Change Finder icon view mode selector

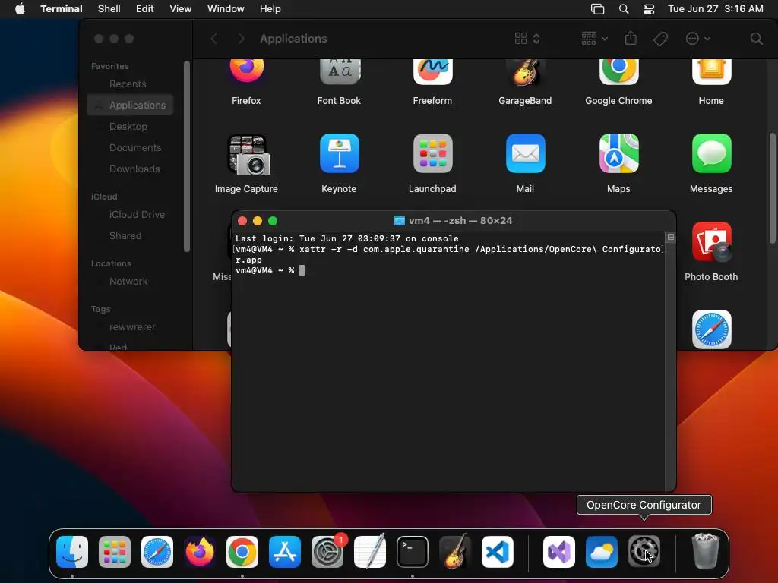[527, 39]
